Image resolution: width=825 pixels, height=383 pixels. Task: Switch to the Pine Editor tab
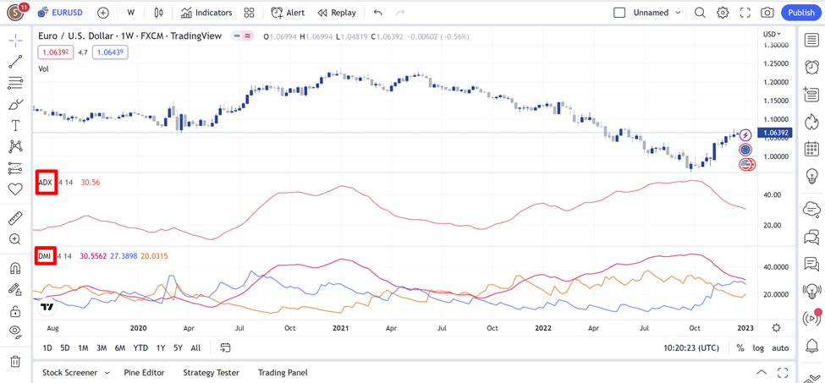click(x=144, y=373)
